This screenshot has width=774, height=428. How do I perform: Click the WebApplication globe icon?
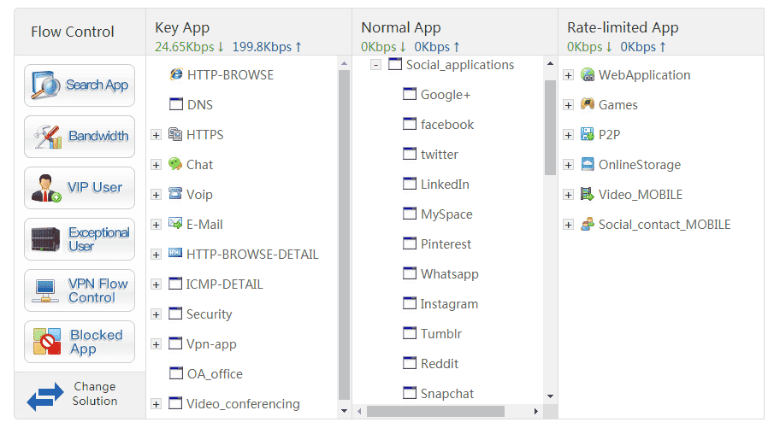click(588, 75)
